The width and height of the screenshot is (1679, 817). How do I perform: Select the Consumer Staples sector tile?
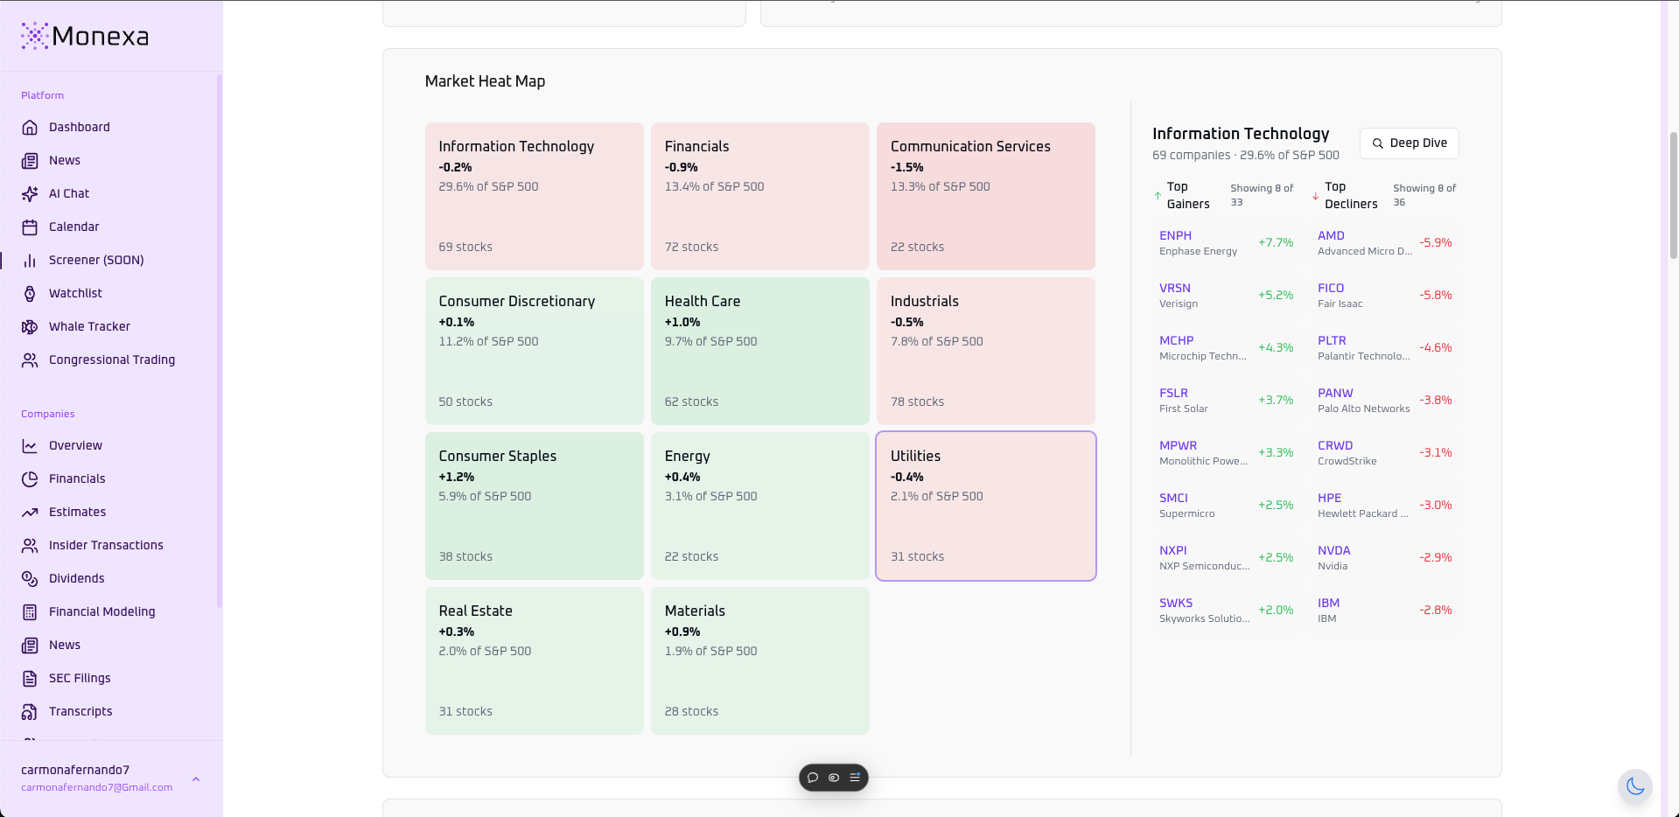pyautogui.click(x=534, y=506)
